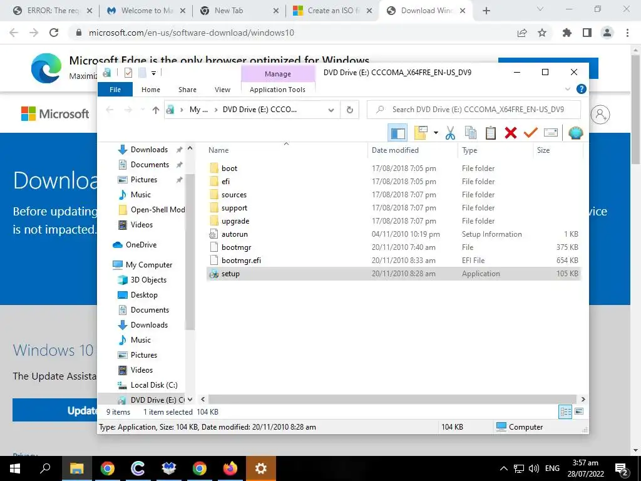This screenshot has height=481, width=641.
Task: Select Local Disk (C:) in sidebar
Action: [x=154, y=385]
